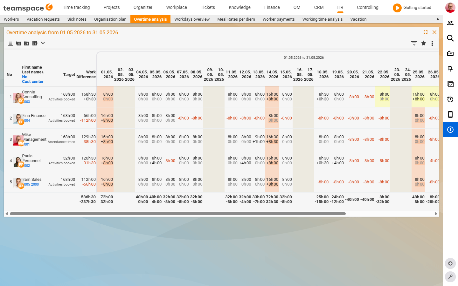Viewport: 458px width, 286px height.
Task: Open Connie Consulting avatar
Action: 18,98
